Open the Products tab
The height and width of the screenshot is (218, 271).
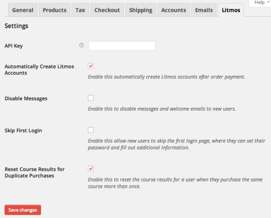(54, 10)
